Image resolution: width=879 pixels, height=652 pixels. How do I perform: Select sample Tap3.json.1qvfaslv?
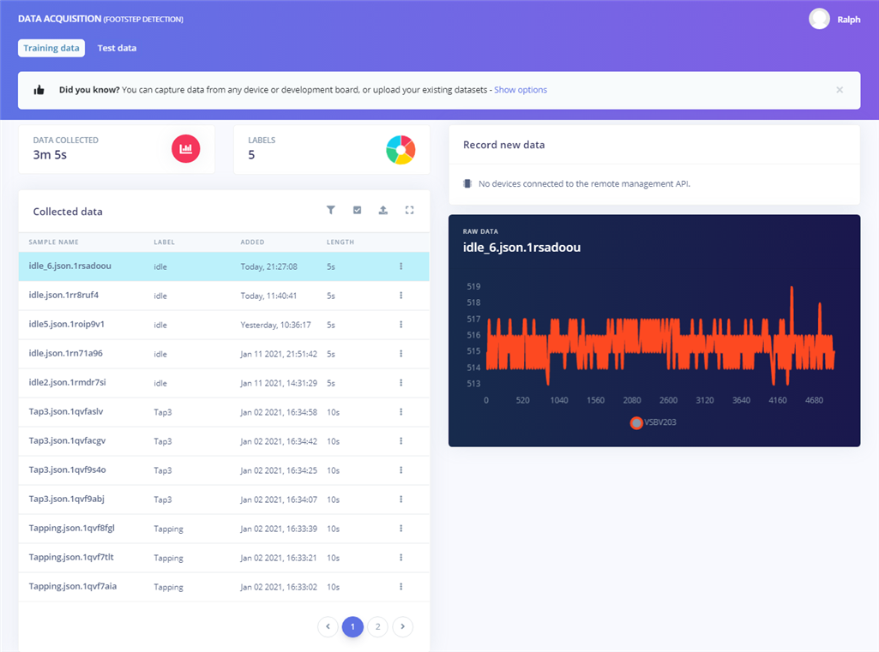[224, 412]
